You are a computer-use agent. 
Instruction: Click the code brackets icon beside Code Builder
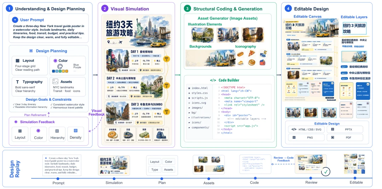(x=213, y=80)
